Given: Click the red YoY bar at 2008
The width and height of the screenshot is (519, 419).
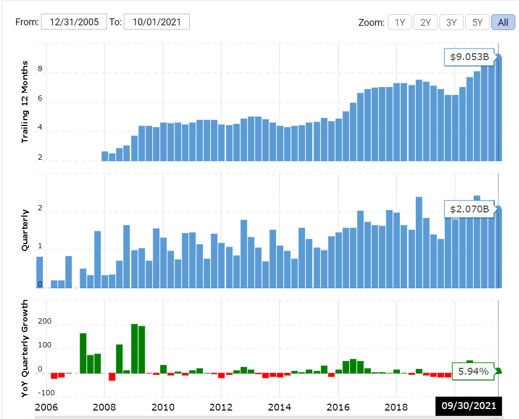Looking at the screenshot, I should click(x=112, y=376).
